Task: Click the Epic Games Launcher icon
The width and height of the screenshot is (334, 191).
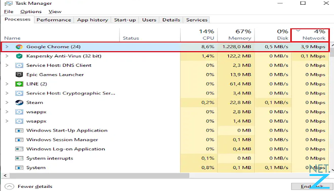Action: (19, 75)
